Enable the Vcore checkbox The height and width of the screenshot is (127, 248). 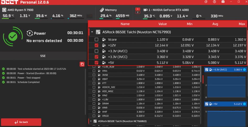(x=96, y=39)
